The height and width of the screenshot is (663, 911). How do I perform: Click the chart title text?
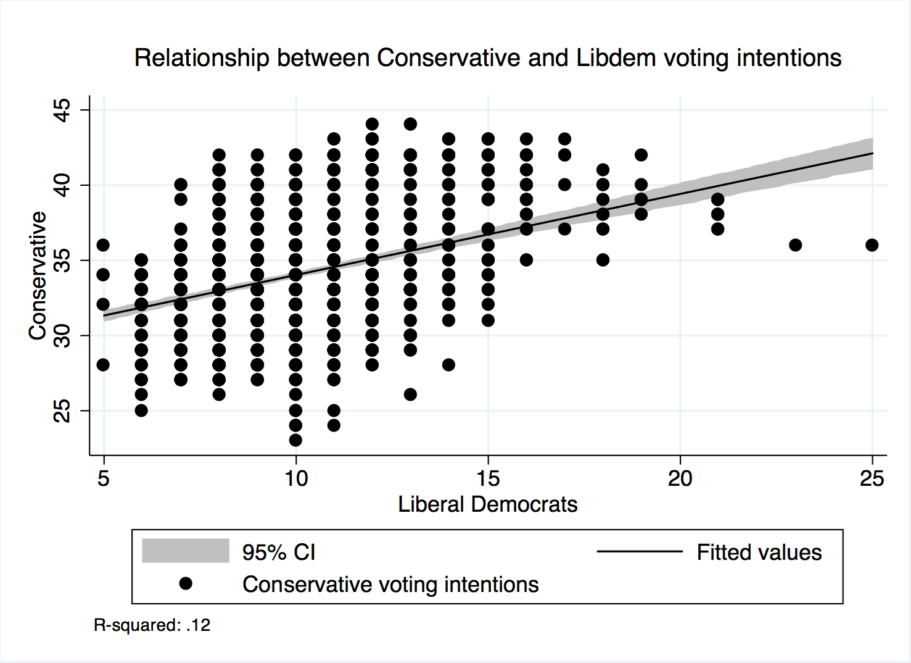pos(488,58)
